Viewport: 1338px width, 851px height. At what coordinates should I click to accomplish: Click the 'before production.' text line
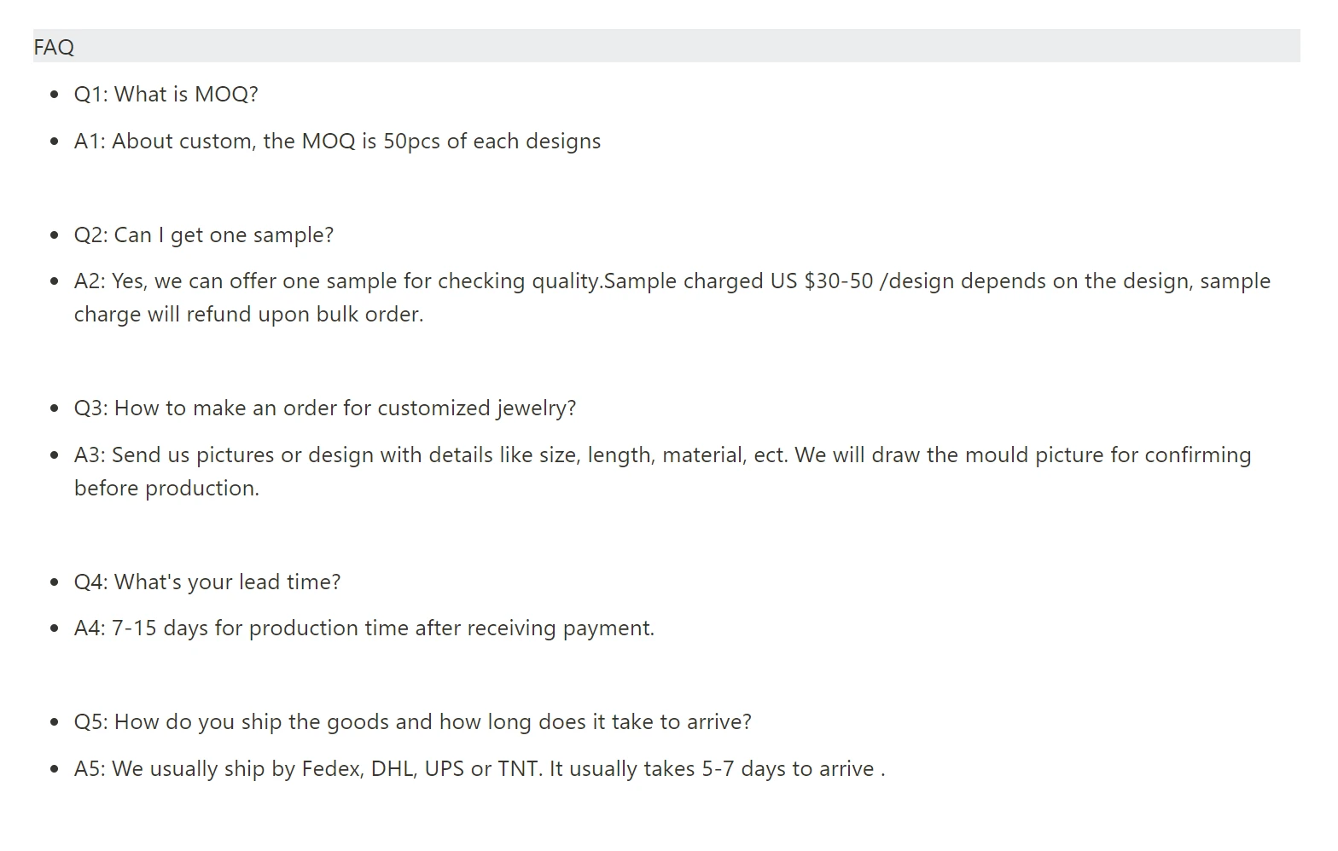coord(166,488)
